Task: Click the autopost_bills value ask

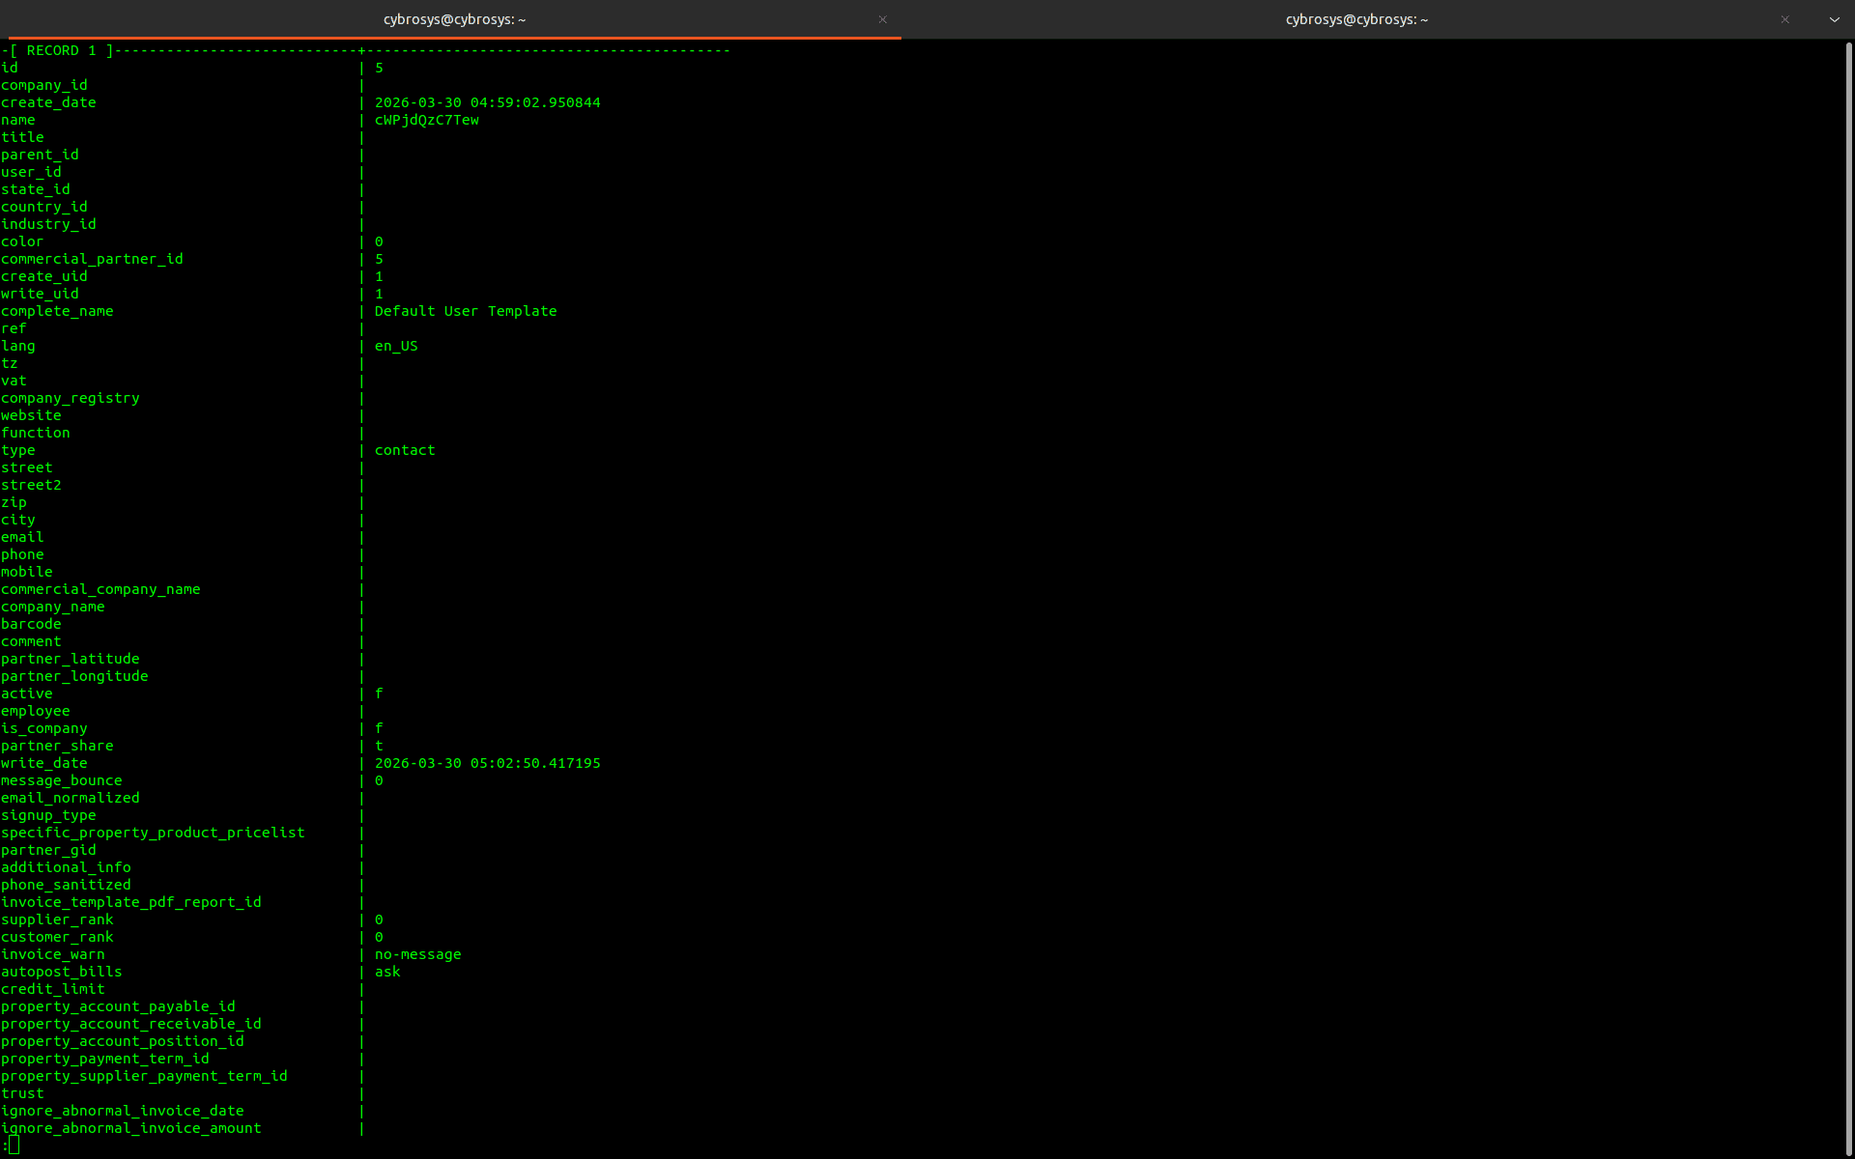Action: [387, 972]
